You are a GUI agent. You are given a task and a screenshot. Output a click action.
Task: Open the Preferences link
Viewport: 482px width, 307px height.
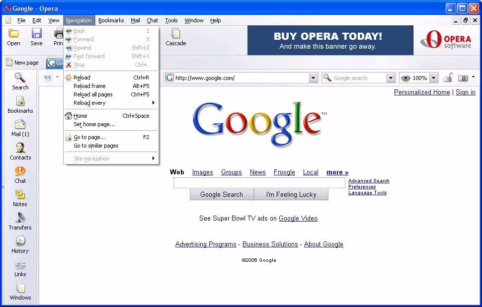pos(362,187)
